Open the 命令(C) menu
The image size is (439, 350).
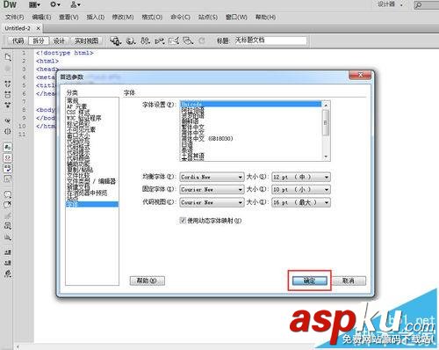[x=180, y=18]
